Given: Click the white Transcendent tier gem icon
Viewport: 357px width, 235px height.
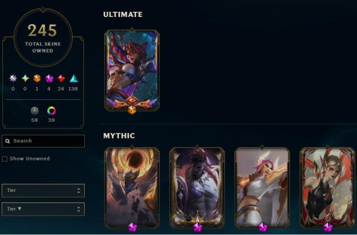Looking at the screenshot, I should click(x=13, y=79).
